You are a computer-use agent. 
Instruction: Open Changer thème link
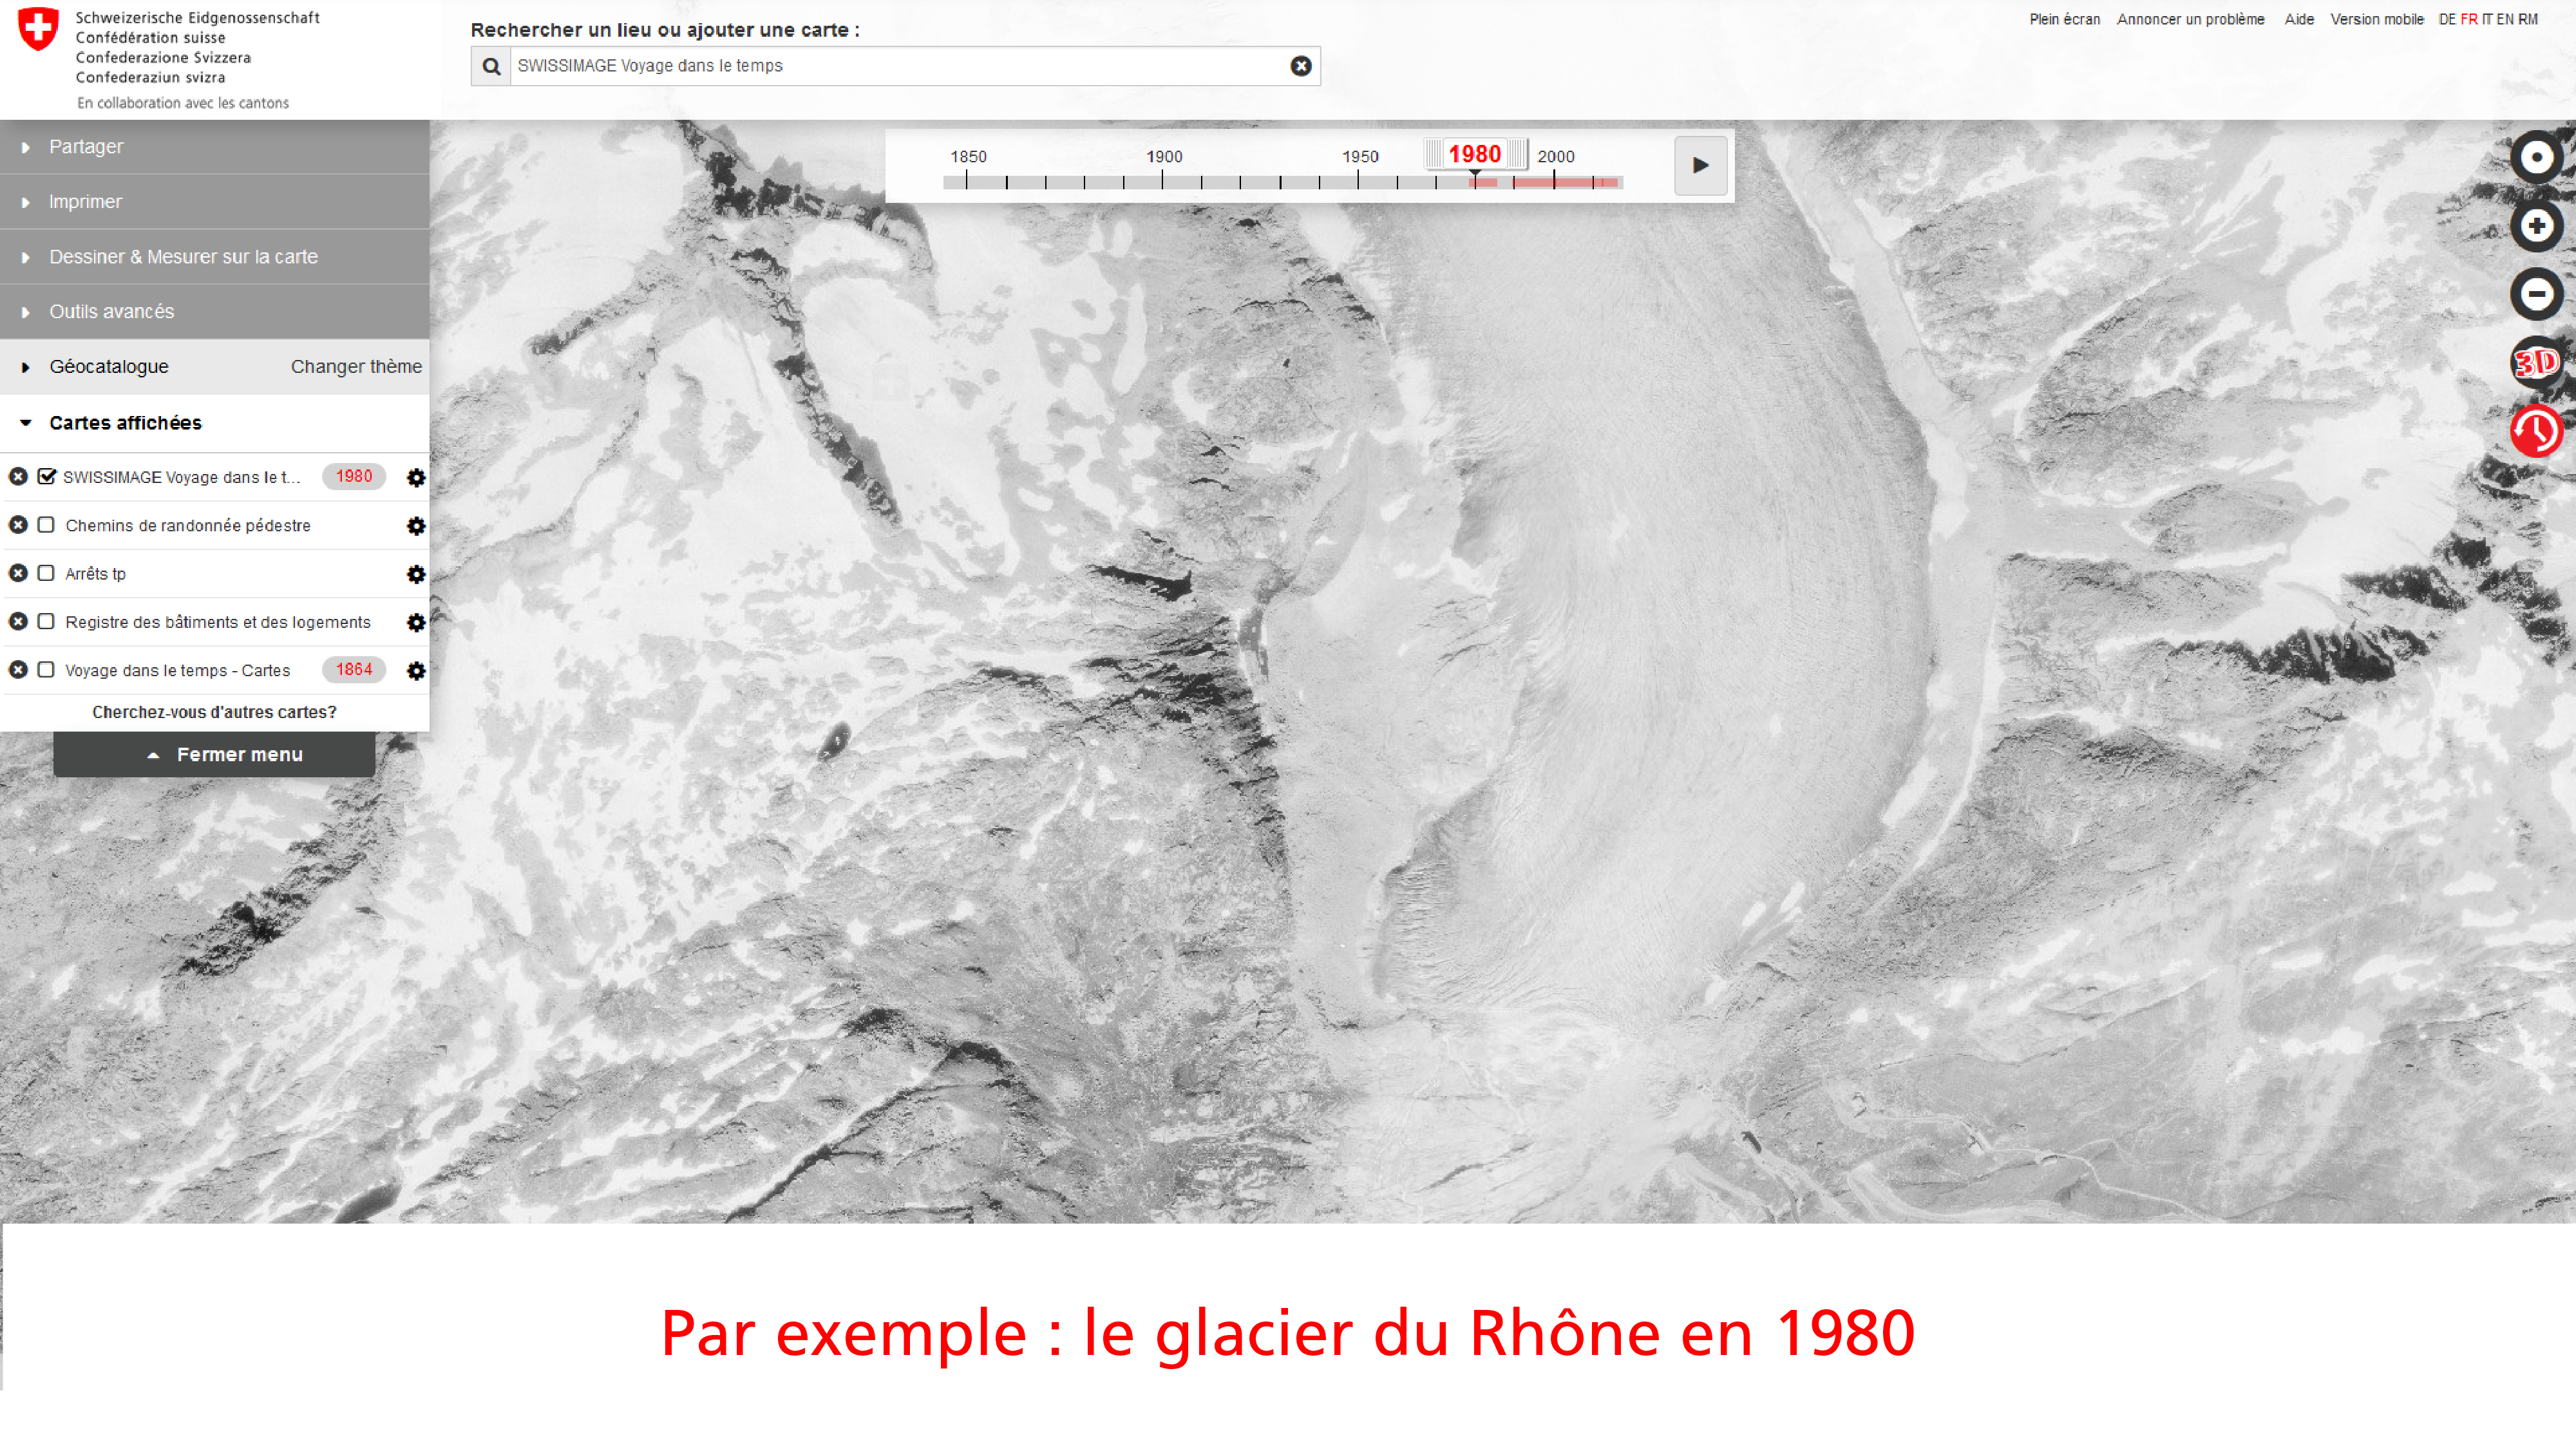(x=356, y=367)
